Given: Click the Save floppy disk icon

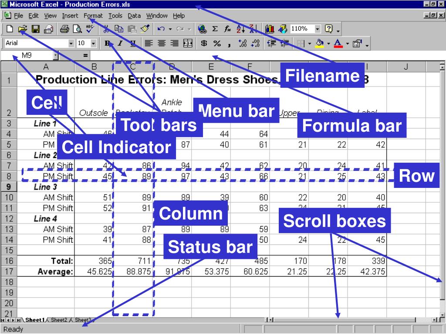Looking at the screenshot, I should [x=36, y=29].
